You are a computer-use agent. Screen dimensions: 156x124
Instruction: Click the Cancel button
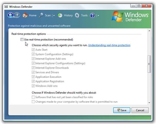coord(140,110)
